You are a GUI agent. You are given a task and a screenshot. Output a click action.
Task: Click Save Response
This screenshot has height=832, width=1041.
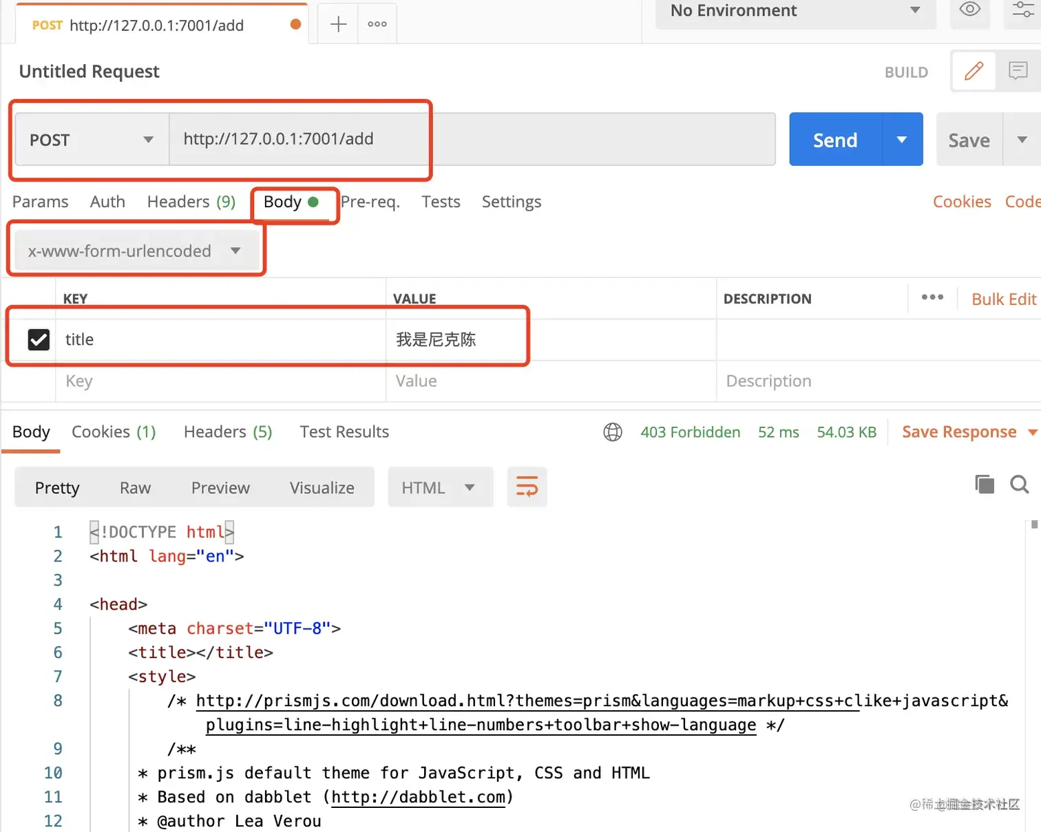coord(959,432)
